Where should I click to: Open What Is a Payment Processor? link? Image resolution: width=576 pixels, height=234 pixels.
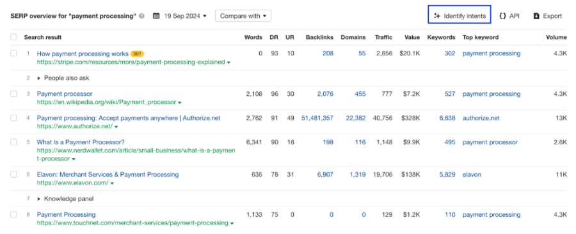pos(81,142)
